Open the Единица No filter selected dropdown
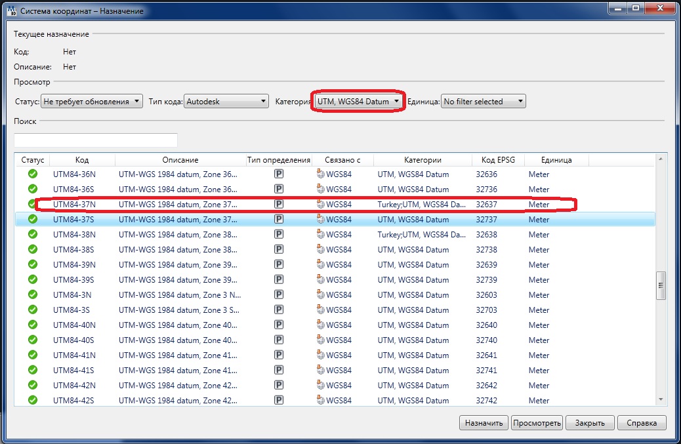Screen dimensions: 681x444 [484, 102]
